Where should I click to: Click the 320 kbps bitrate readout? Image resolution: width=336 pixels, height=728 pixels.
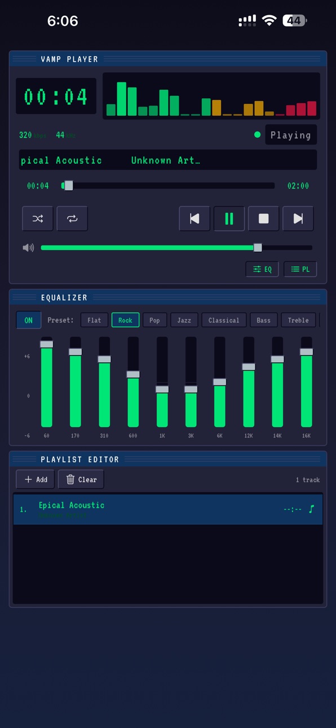(x=33, y=135)
